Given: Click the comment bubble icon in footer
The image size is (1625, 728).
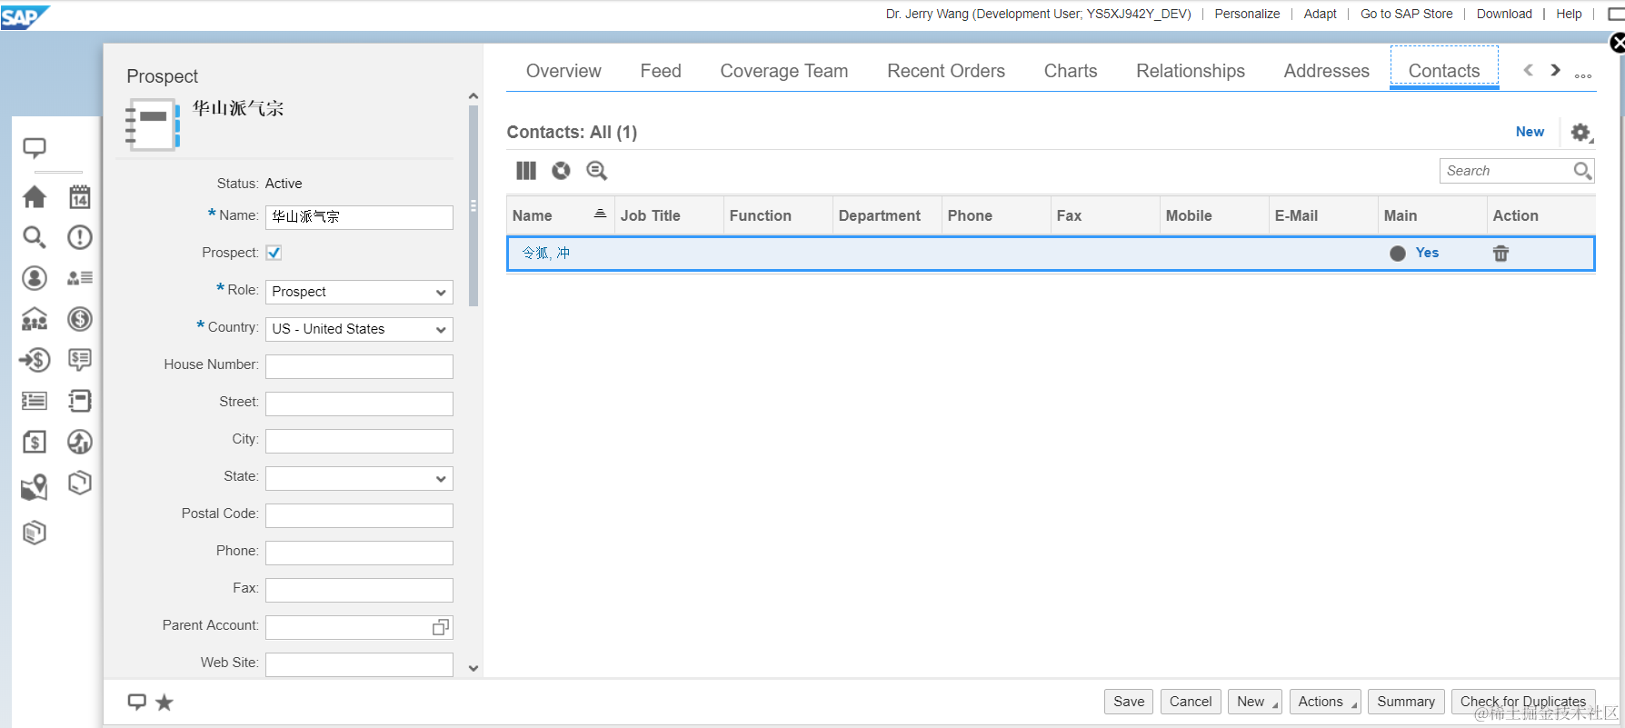Looking at the screenshot, I should click(x=137, y=702).
